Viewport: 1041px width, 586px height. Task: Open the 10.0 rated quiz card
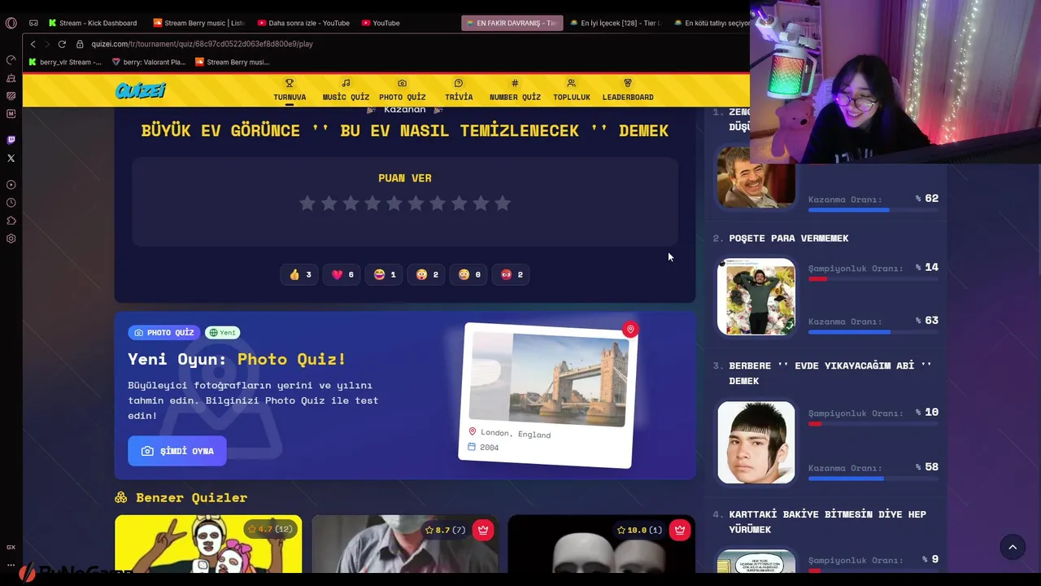pyautogui.click(x=602, y=544)
